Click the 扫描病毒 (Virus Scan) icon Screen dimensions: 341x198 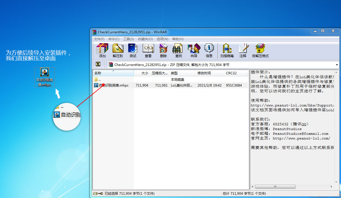tap(227, 50)
